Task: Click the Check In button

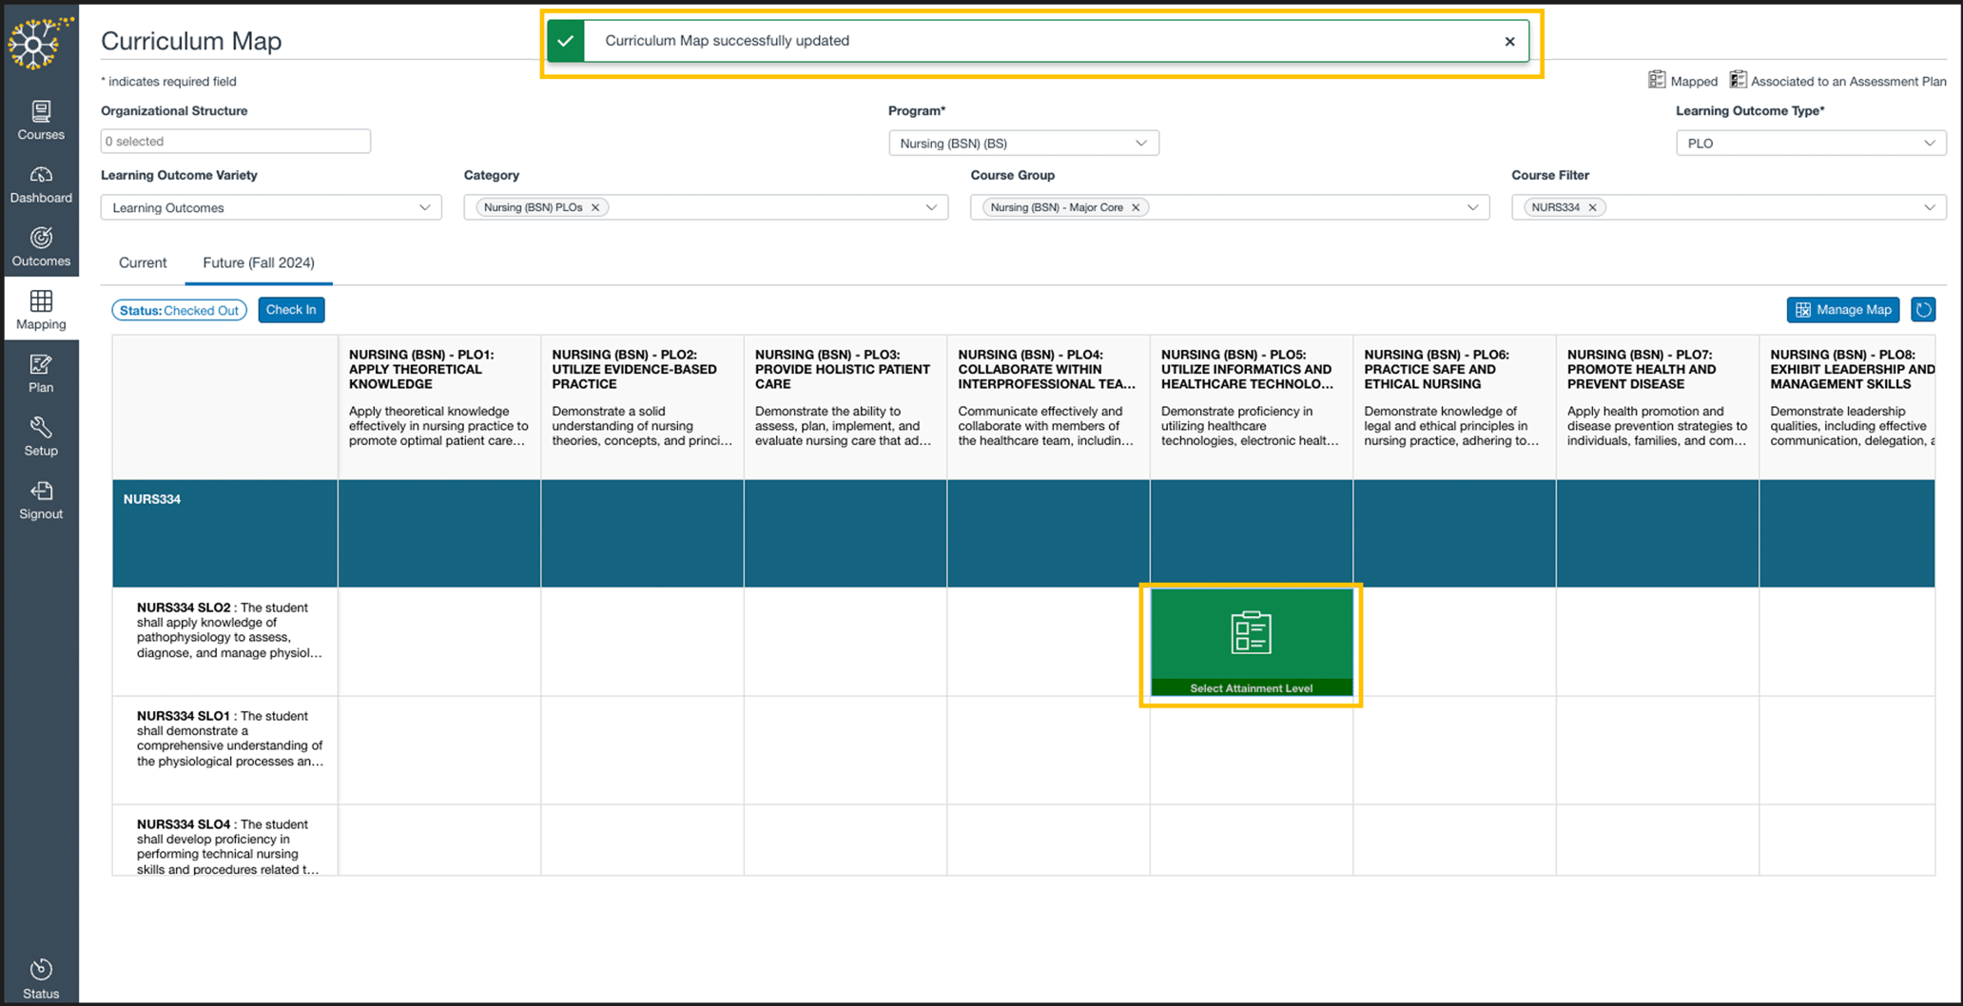Action: click(x=291, y=309)
